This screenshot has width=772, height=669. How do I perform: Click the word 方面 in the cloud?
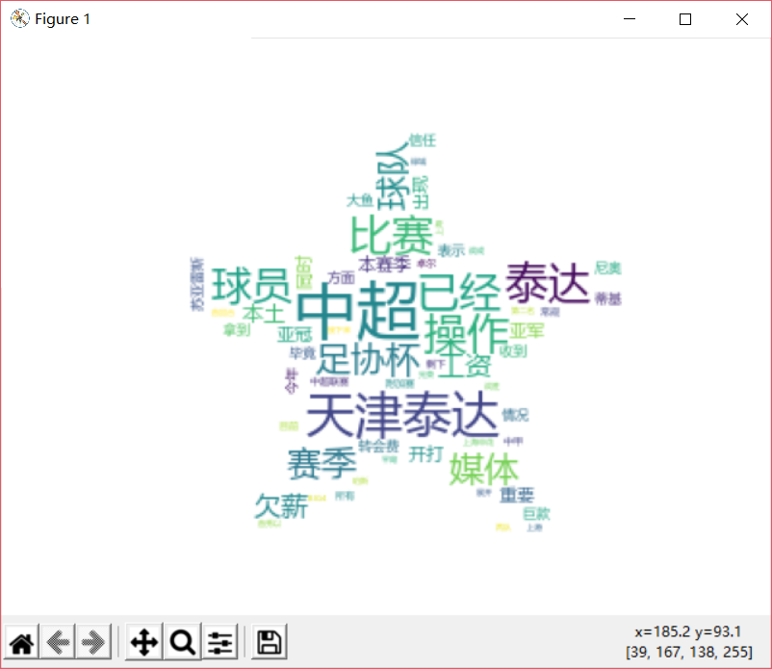pos(341,277)
